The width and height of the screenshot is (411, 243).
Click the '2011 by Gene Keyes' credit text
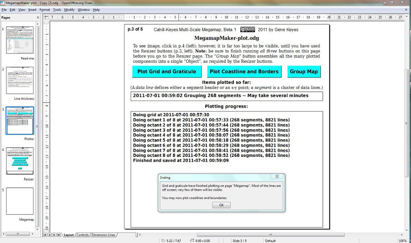(278, 30)
